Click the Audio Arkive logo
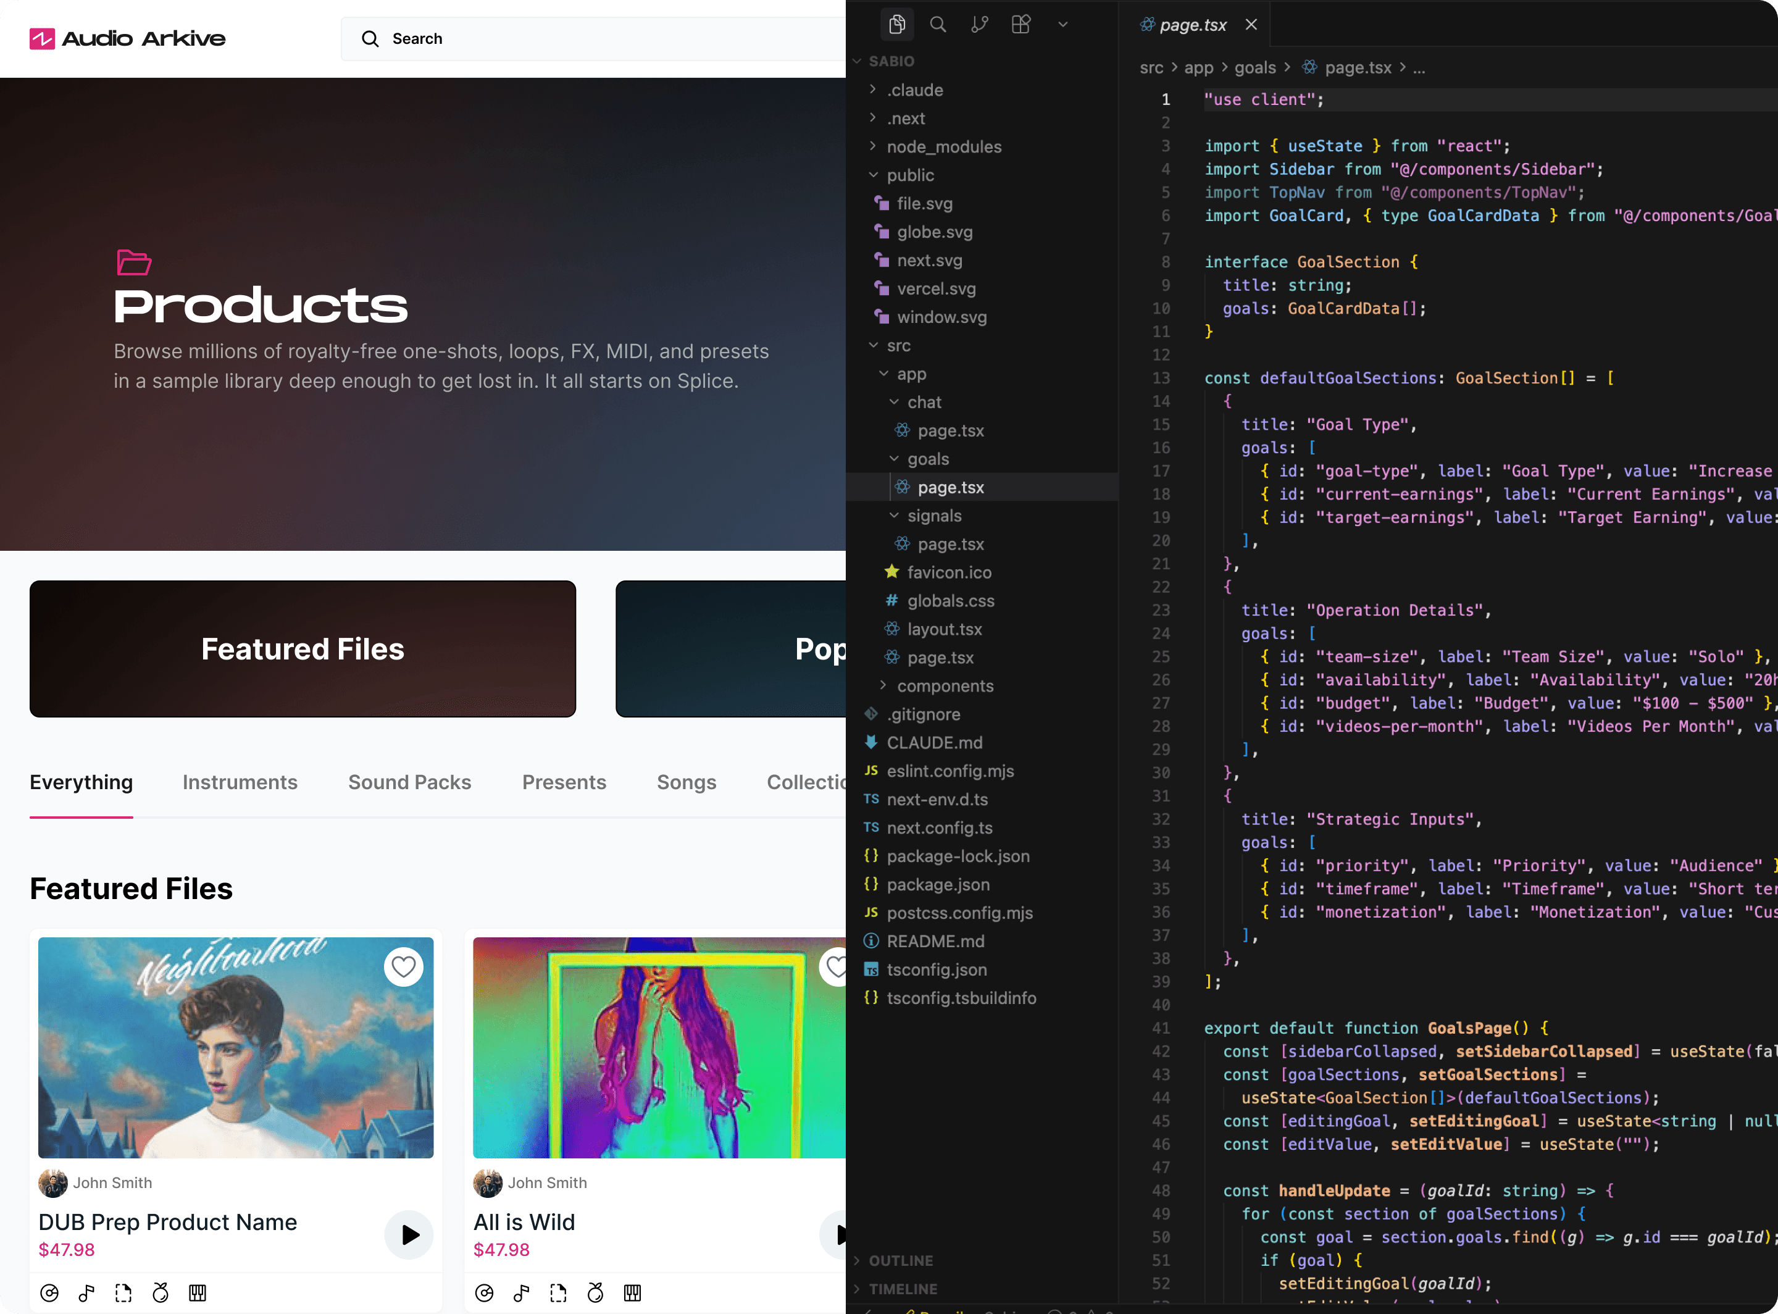The width and height of the screenshot is (1778, 1314). pyautogui.click(x=128, y=38)
